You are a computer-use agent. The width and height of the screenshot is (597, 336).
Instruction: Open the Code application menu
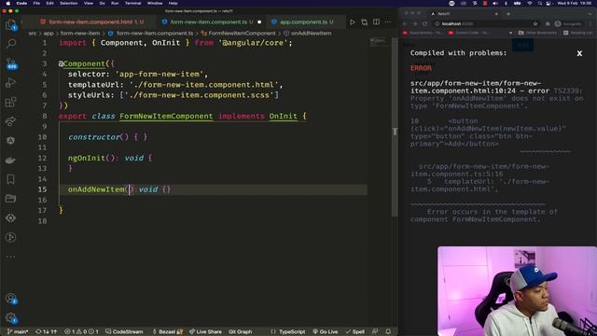pos(21,3)
